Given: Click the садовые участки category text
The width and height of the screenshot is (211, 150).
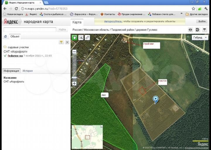Looking at the screenshot, I should (x=18, y=47).
